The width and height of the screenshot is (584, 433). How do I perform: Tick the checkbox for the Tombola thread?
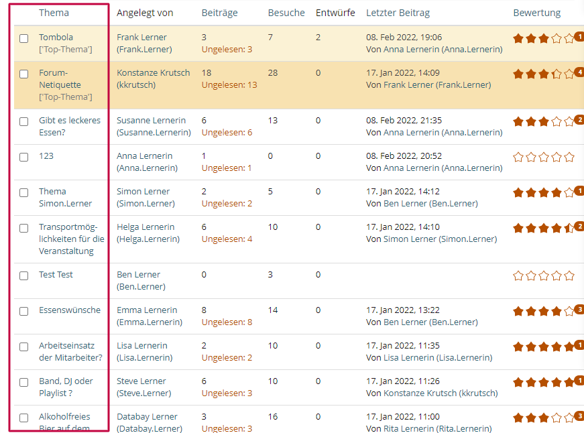(24, 38)
